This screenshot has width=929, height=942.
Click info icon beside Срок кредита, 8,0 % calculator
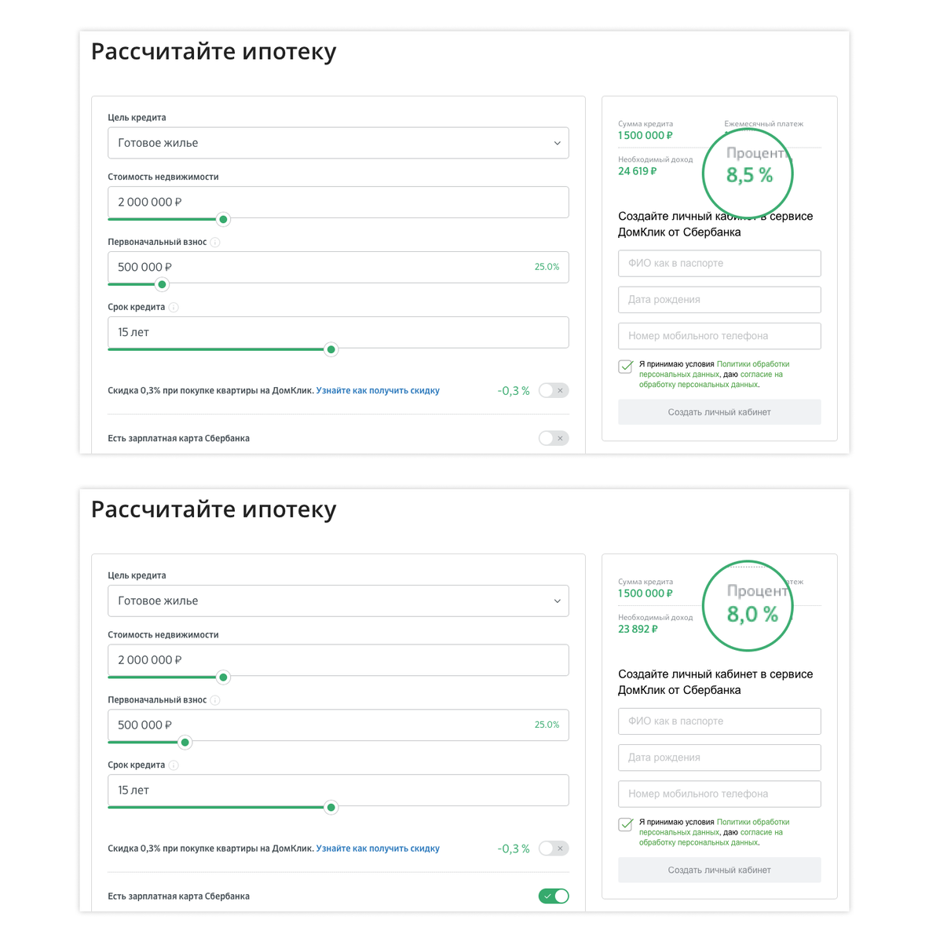pyautogui.click(x=174, y=765)
